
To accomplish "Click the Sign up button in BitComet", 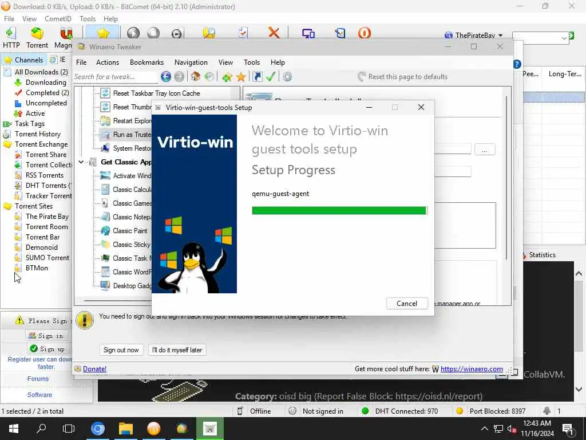I will (48, 349).
